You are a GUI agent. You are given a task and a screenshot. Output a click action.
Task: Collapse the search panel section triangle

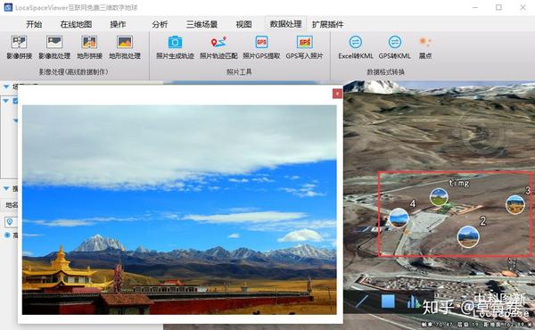click(x=6, y=188)
